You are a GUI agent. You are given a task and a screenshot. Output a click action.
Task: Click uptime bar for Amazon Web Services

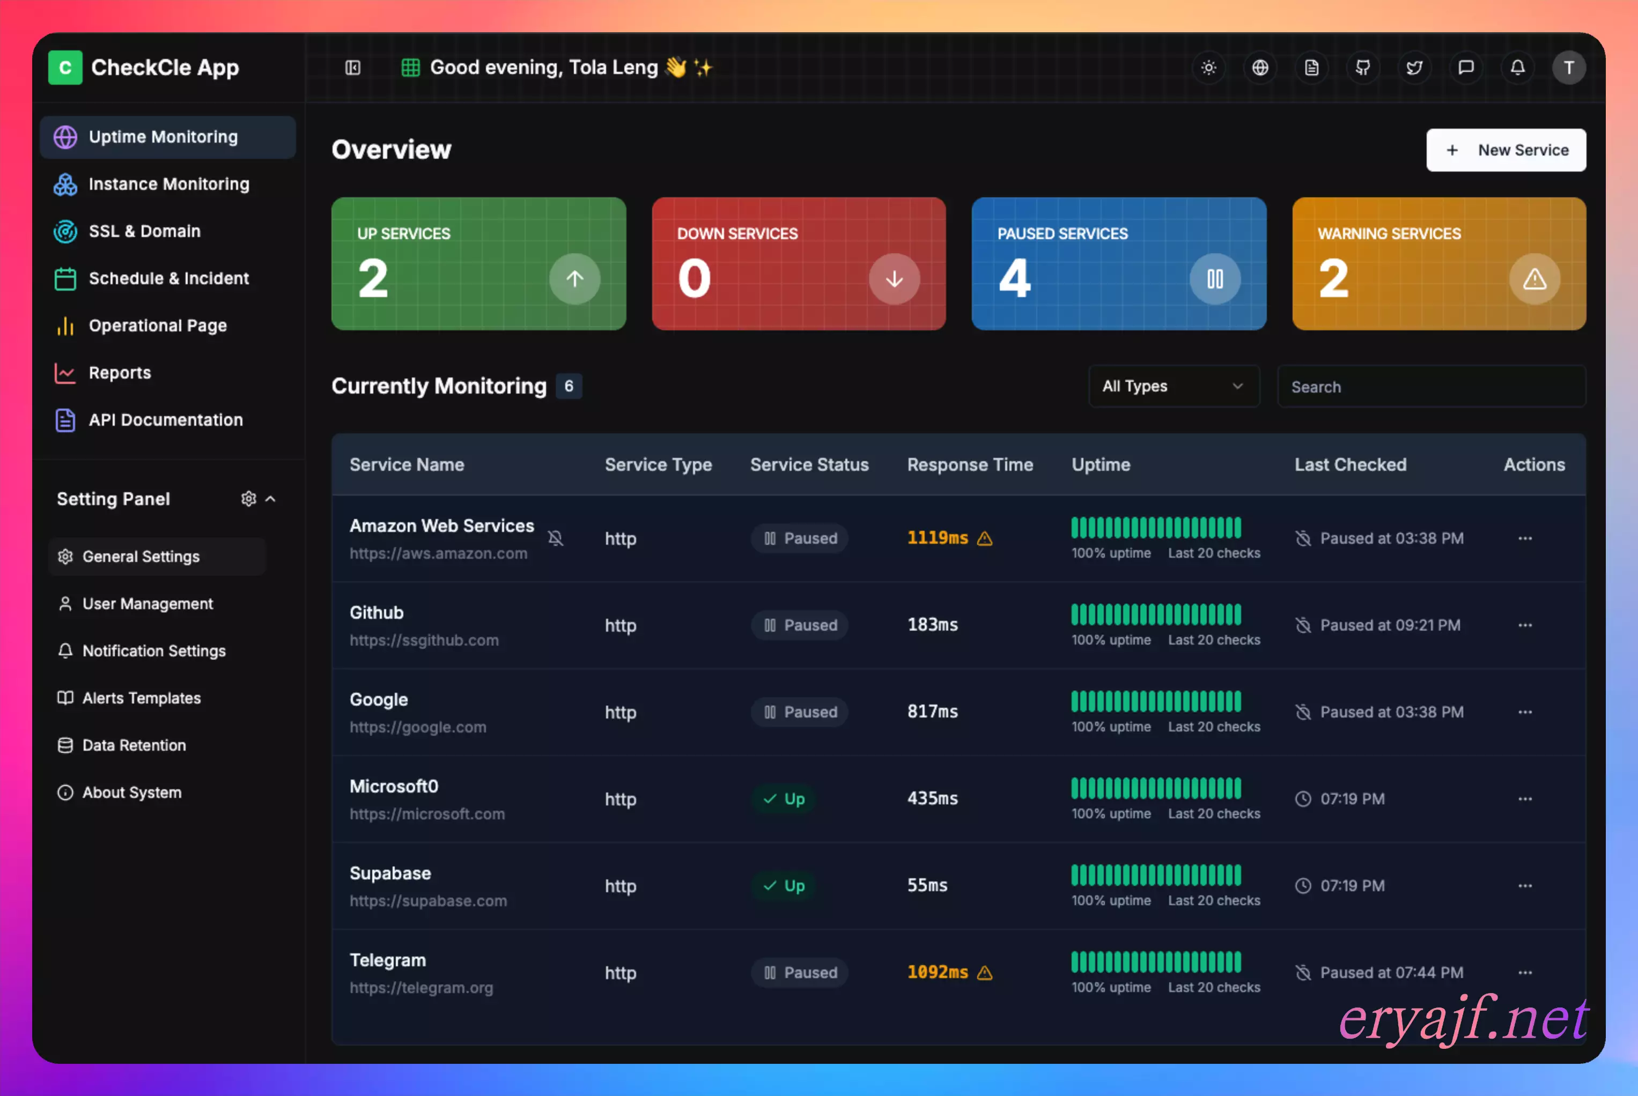click(1156, 528)
